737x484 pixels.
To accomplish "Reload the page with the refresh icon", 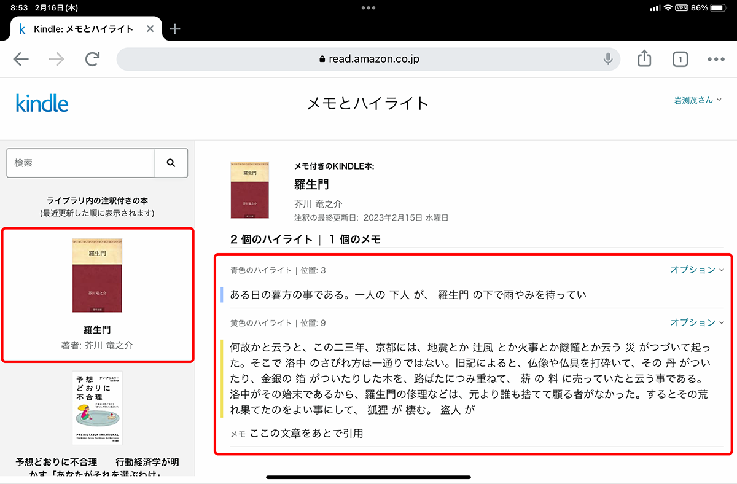I will [93, 59].
